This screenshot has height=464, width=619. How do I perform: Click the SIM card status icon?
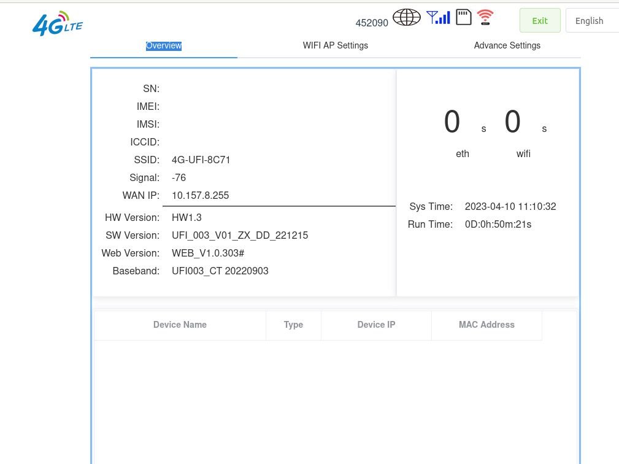click(x=464, y=17)
